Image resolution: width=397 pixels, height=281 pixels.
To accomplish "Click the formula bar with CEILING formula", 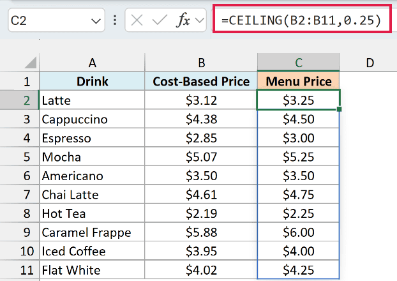I will click(x=302, y=19).
